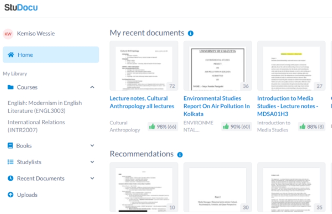The image size is (332, 214).
Task: Click the Home house icon
Action: click(x=11, y=55)
